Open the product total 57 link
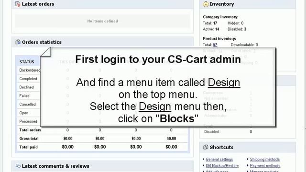Image resolution: width=306 pixels, height=172 pixels. coord(215,44)
